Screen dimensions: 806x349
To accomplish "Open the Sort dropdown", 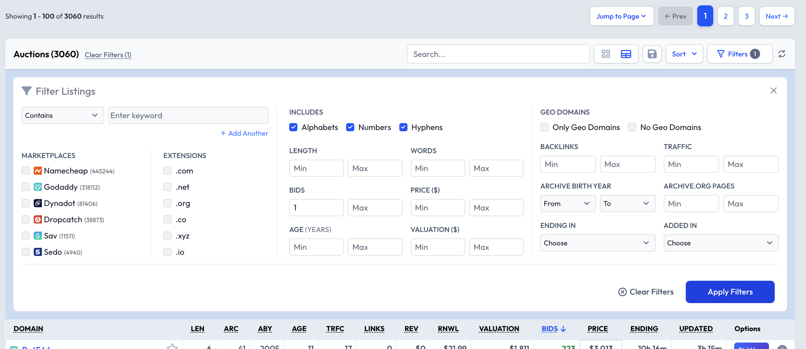I will pos(685,54).
